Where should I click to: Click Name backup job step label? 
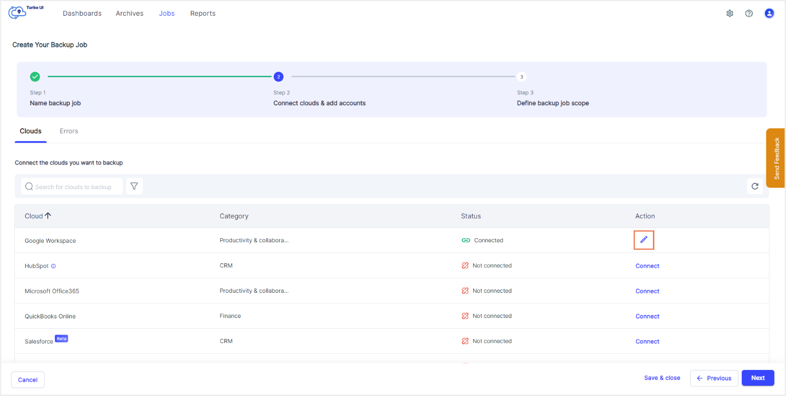[x=55, y=103]
